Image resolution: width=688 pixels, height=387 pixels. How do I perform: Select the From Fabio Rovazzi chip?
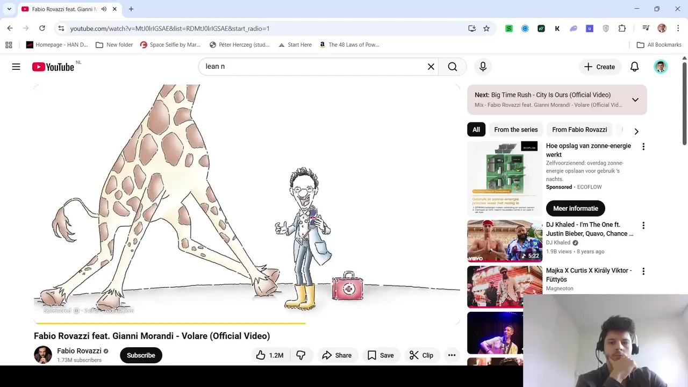point(579,130)
